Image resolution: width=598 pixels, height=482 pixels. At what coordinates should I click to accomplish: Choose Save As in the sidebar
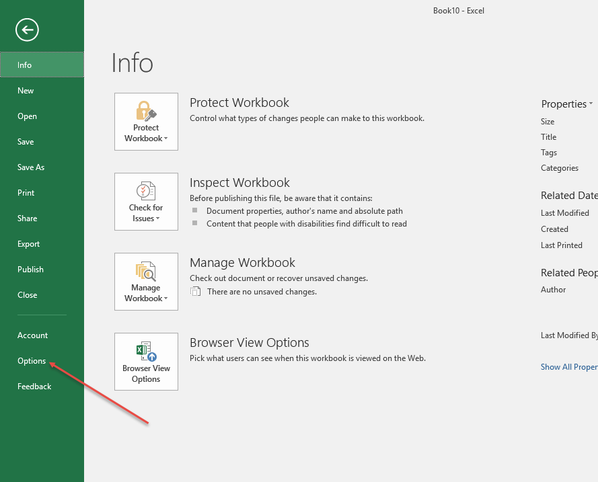42,167
